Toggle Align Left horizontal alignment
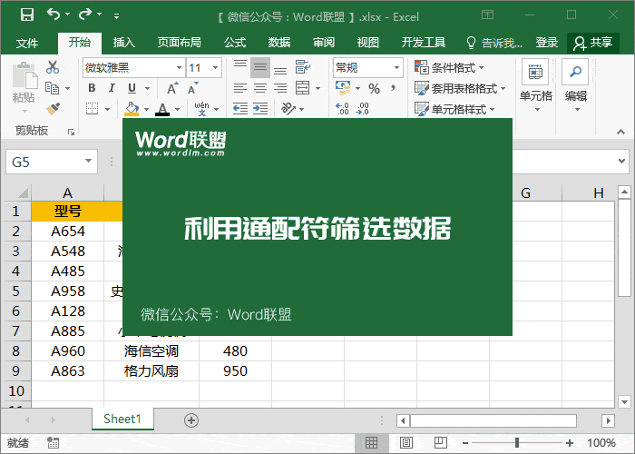635x454 pixels. (x=240, y=88)
